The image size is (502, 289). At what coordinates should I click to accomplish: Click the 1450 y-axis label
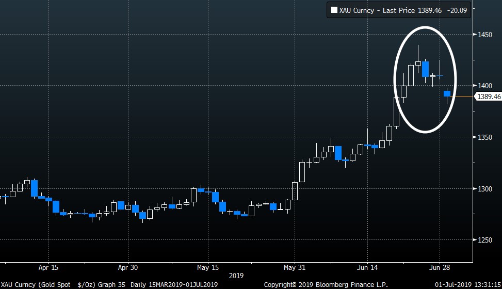click(485, 35)
